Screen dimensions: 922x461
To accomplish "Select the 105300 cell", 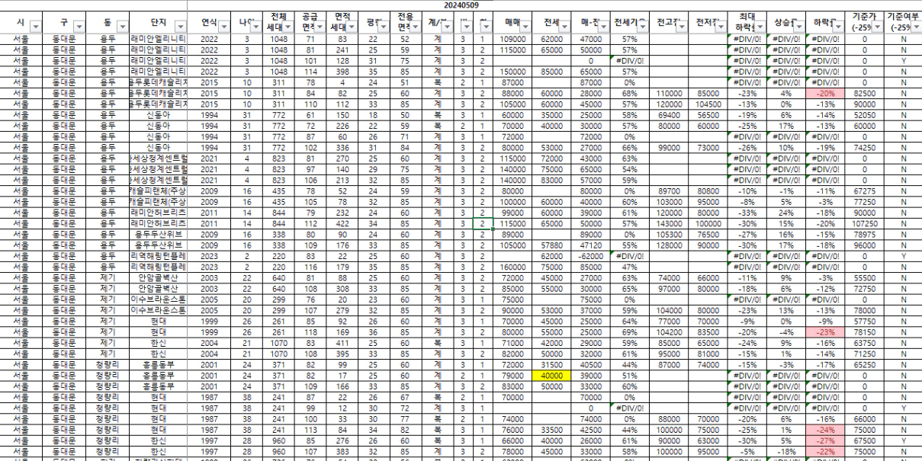I will click(x=669, y=235).
